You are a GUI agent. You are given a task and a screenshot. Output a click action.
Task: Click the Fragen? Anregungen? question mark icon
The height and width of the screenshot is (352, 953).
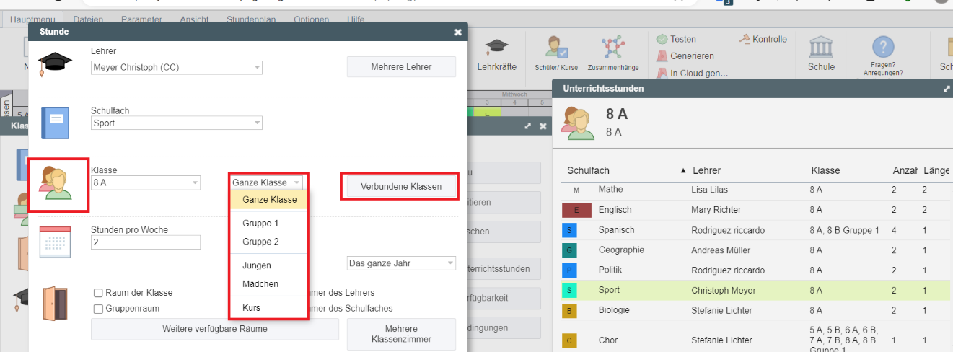[x=883, y=48]
